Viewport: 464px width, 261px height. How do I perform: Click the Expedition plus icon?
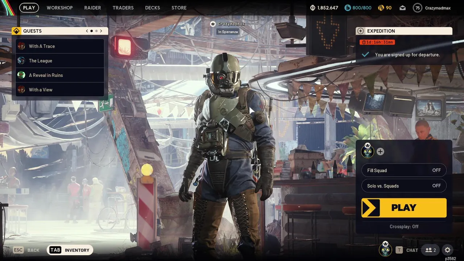point(360,31)
